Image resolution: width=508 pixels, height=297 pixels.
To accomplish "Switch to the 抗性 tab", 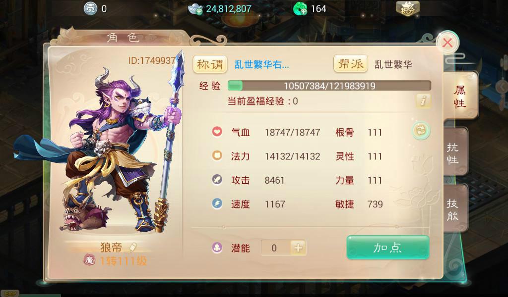I will [x=454, y=153].
